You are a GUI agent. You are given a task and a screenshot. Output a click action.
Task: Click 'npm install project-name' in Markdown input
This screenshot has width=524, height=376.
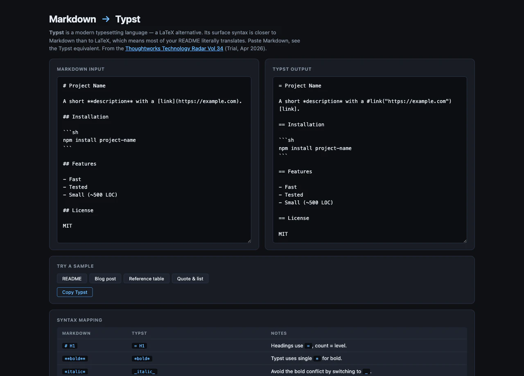click(99, 140)
